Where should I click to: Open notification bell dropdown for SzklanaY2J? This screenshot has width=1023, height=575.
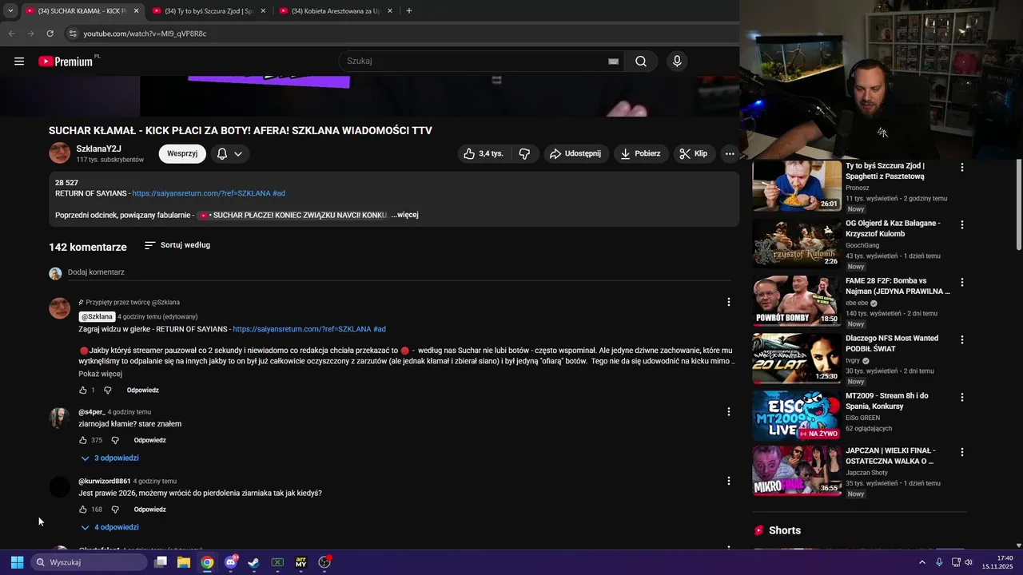[x=229, y=153]
